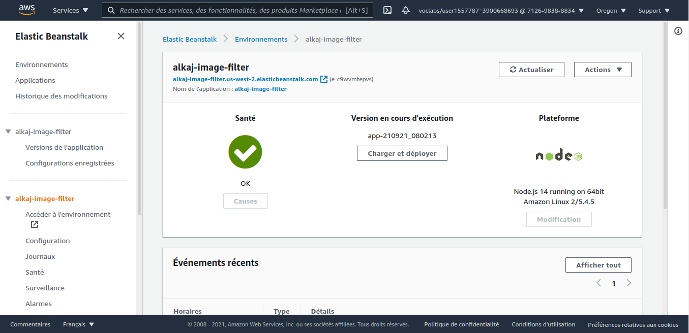This screenshot has height=333, width=689.
Task: Open the Support dropdown menu
Action: [x=653, y=10]
